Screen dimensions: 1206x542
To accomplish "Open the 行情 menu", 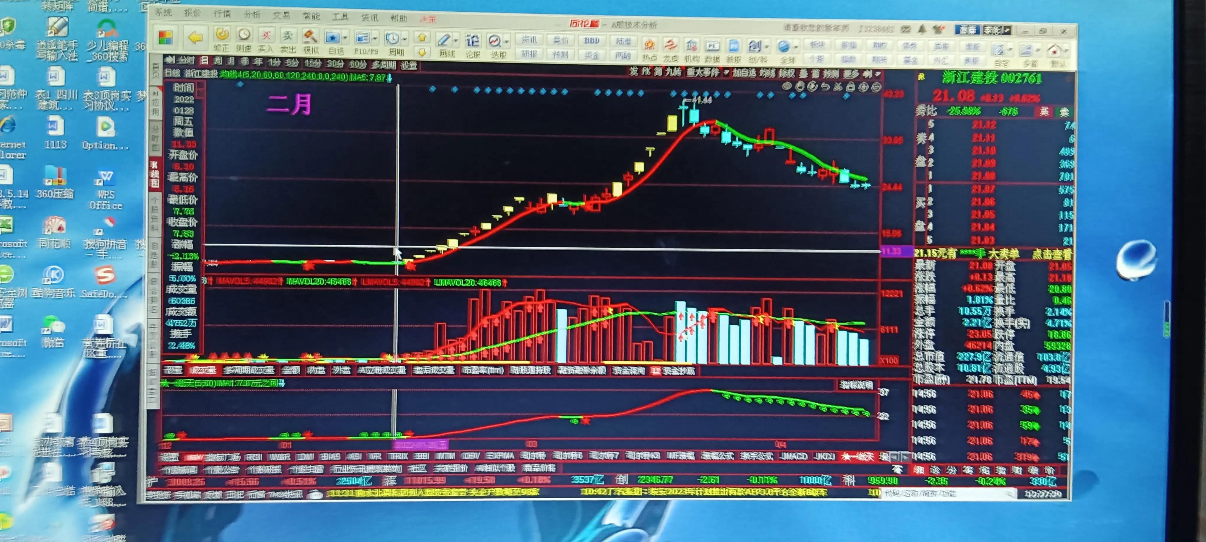I will point(222,14).
